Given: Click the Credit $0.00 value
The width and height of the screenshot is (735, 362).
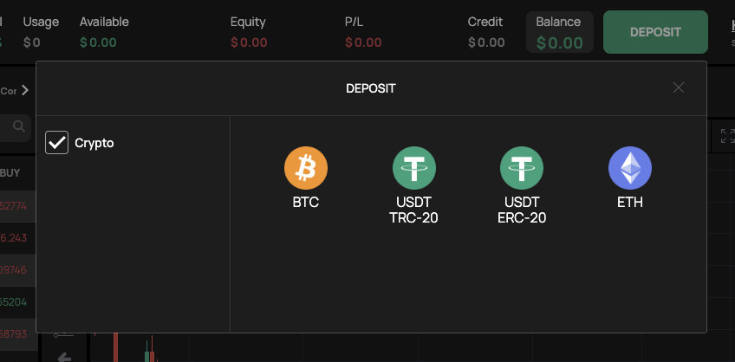Looking at the screenshot, I should coord(485,42).
